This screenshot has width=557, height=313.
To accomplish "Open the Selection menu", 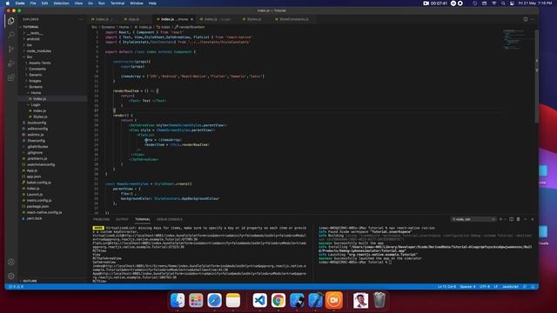I will pyautogui.click(x=61, y=3).
